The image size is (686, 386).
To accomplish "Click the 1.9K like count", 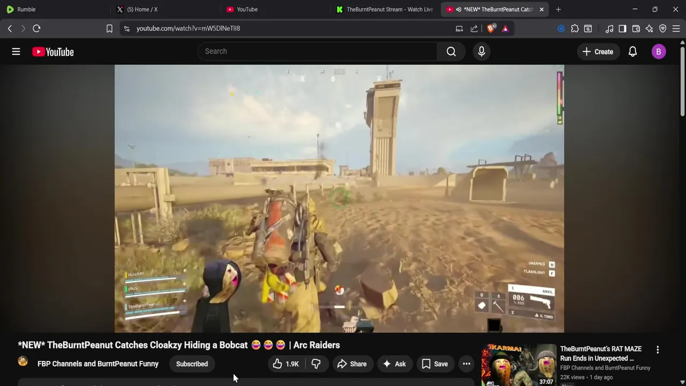I will click(x=292, y=364).
